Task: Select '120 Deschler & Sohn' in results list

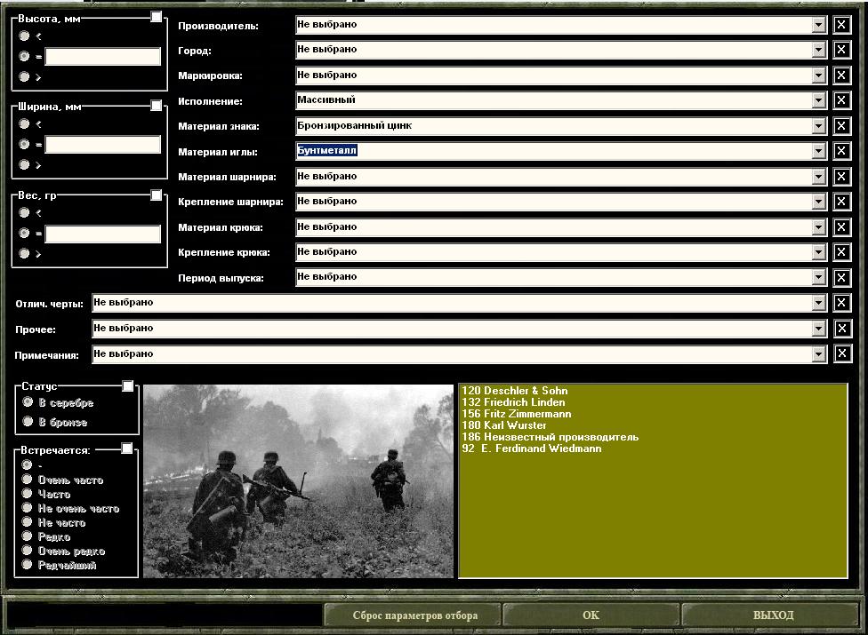Action: tap(514, 391)
